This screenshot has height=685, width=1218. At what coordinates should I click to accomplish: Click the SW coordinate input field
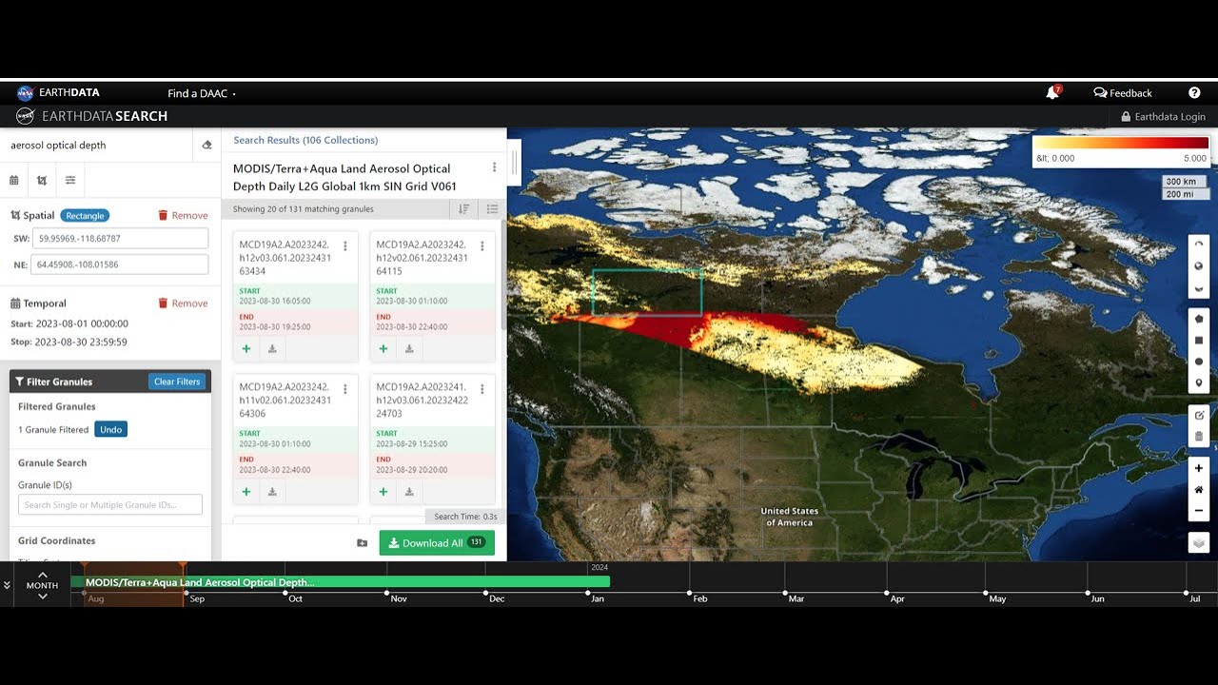[x=120, y=238]
